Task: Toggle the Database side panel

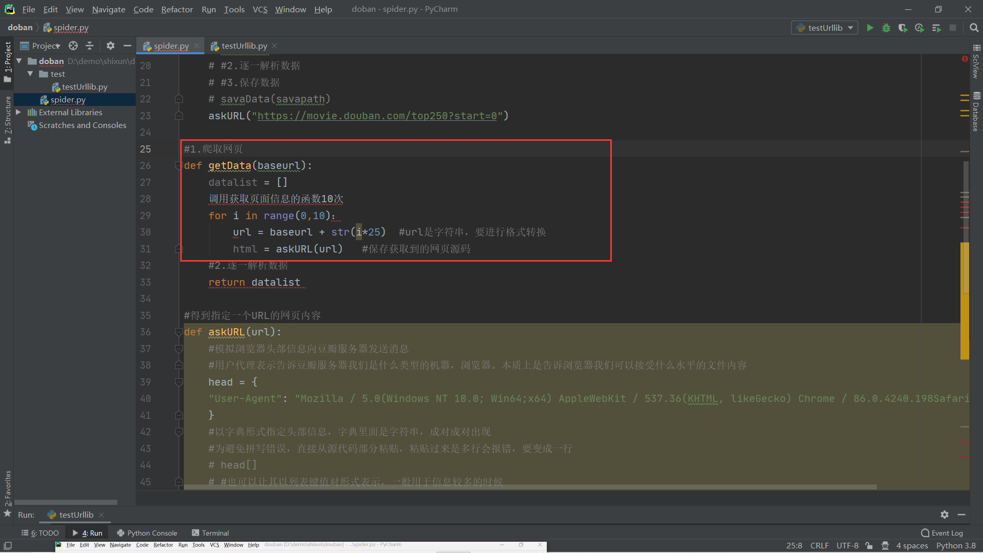Action: point(976,113)
